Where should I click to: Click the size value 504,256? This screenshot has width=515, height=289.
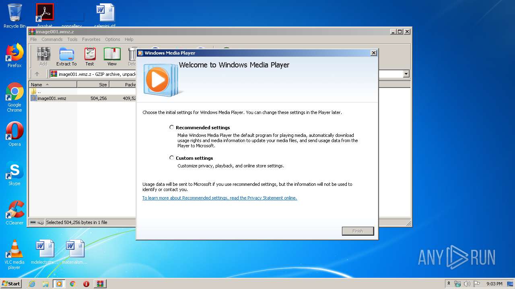99,98
